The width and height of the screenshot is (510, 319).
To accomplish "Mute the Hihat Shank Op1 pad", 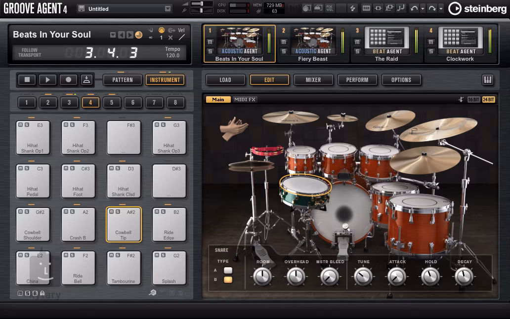I will coord(20,125).
